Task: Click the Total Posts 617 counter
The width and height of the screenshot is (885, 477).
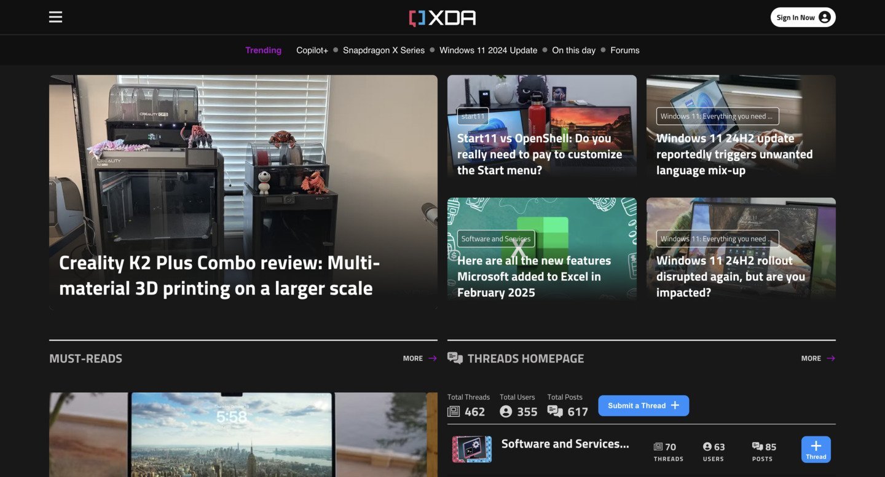Action: point(567,406)
